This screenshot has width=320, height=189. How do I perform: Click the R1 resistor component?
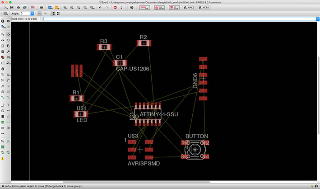(77, 99)
